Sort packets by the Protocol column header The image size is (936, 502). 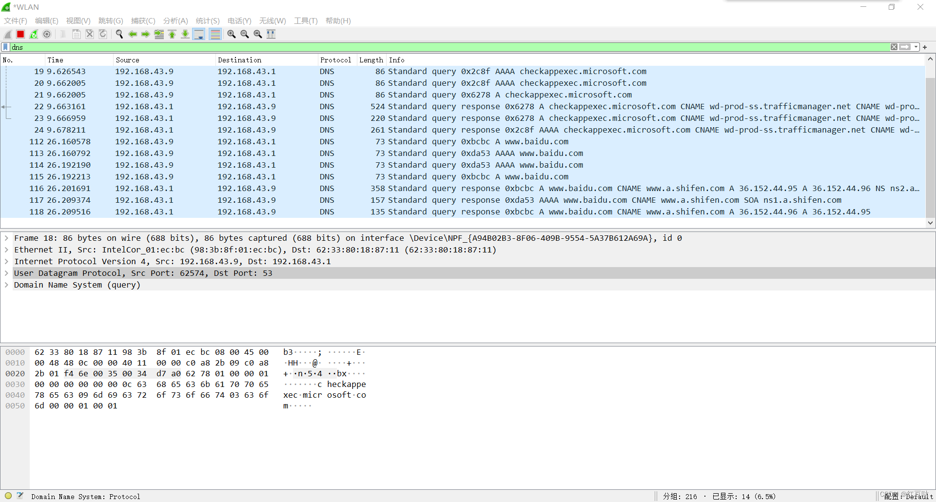(337, 60)
